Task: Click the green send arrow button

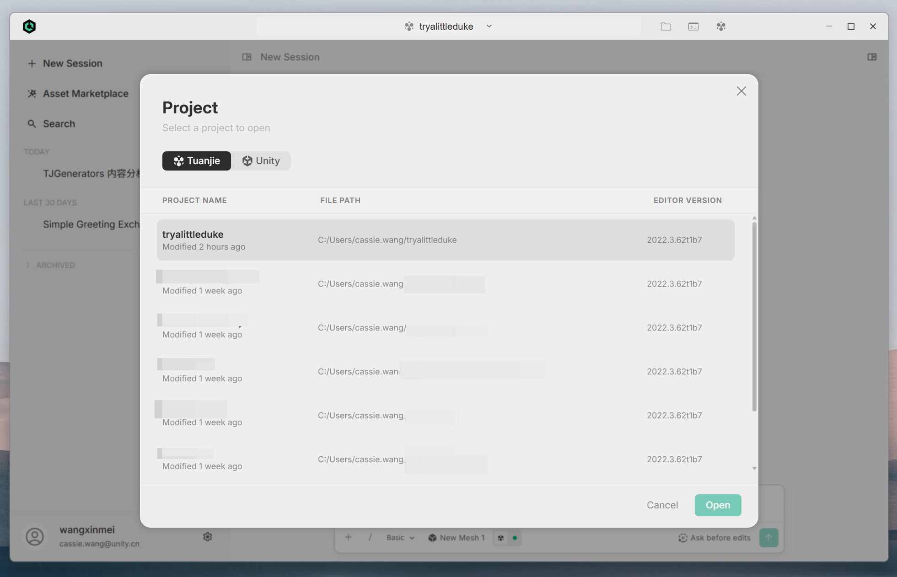Action: coord(769,538)
